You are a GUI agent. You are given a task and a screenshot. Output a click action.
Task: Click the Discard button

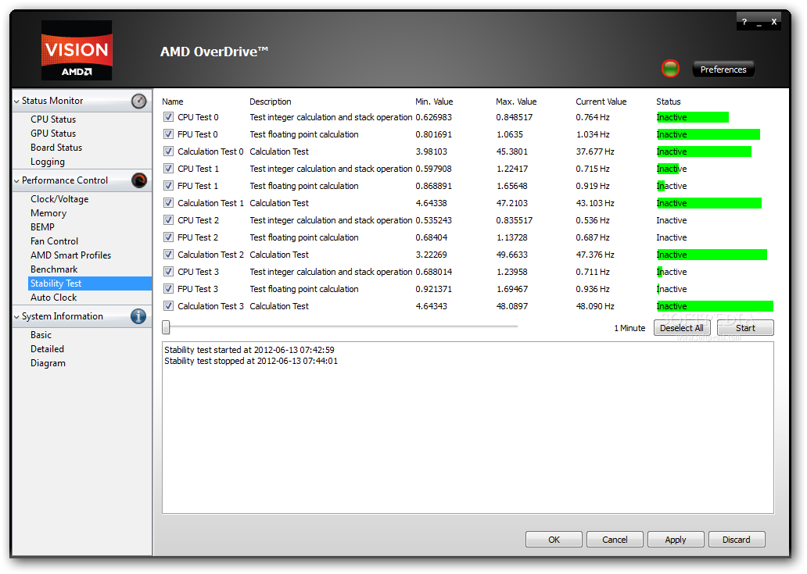pos(737,540)
